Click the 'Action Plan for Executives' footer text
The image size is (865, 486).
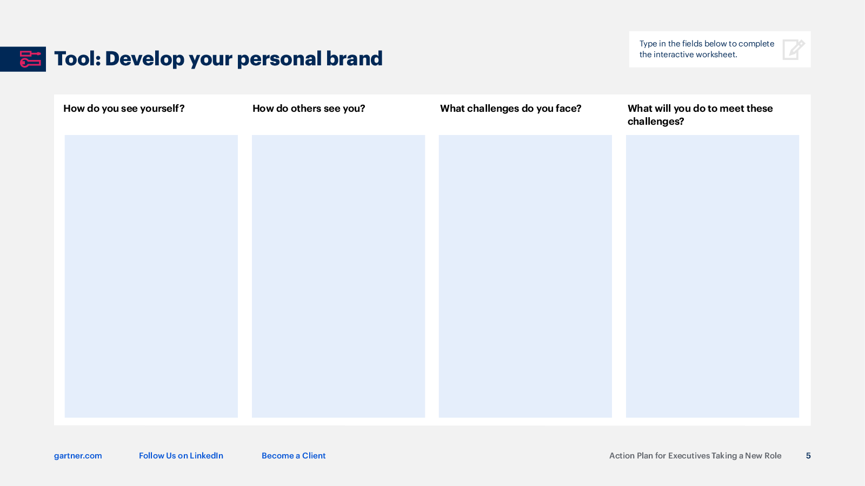[695, 456]
